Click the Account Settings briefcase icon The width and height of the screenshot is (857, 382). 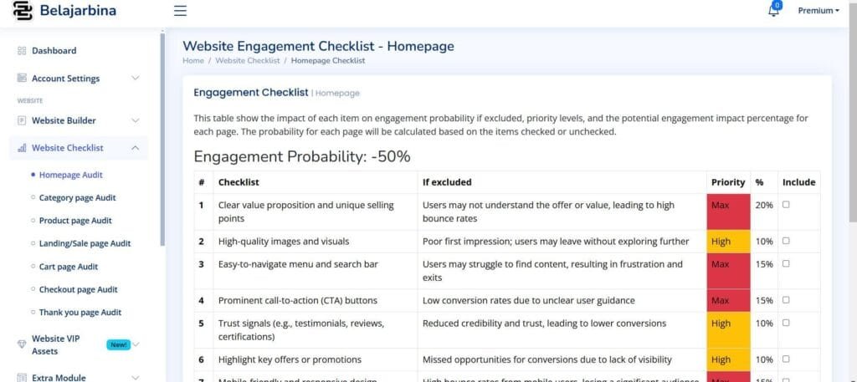point(22,79)
